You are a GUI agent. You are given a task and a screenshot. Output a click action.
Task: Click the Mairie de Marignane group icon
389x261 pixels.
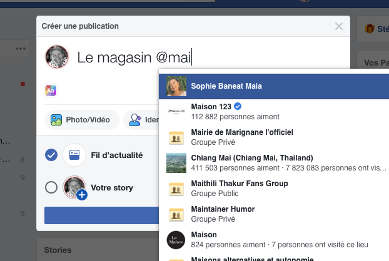point(176,137)
